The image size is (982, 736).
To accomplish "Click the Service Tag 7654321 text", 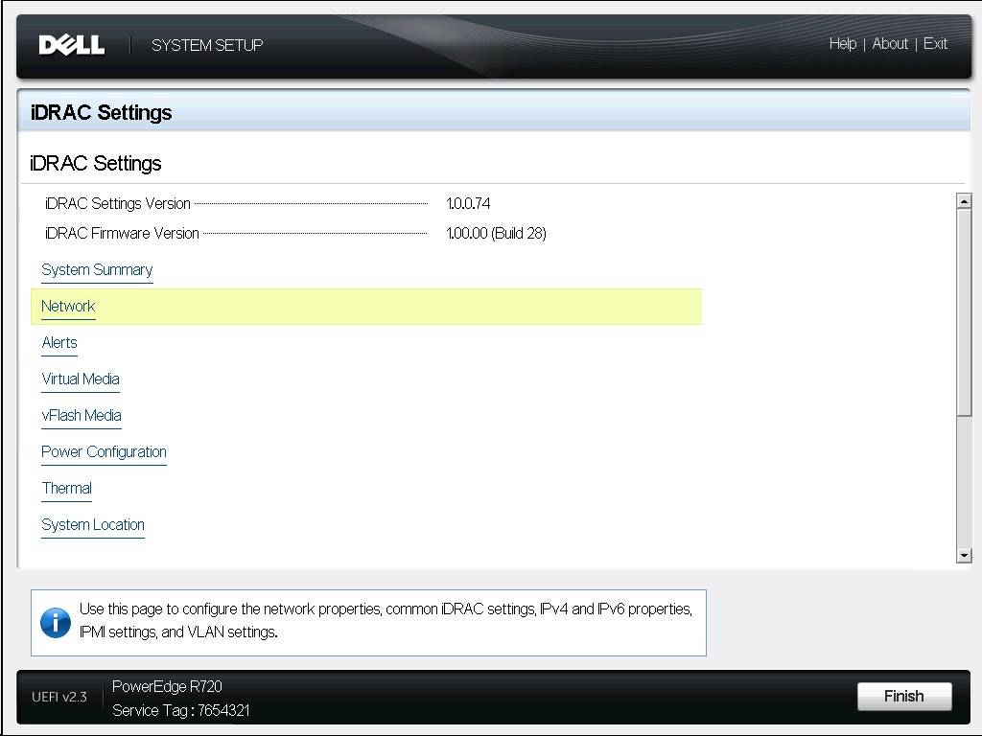I will click(181, 710).
